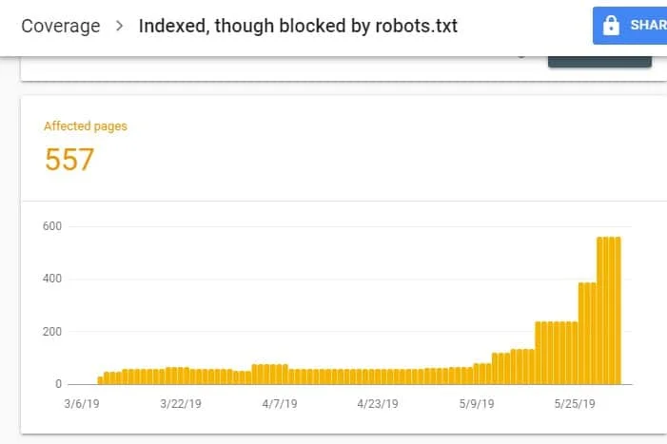Click the 3/6/19 date axis label
667x444 pixels.
[x=82, y=404]
